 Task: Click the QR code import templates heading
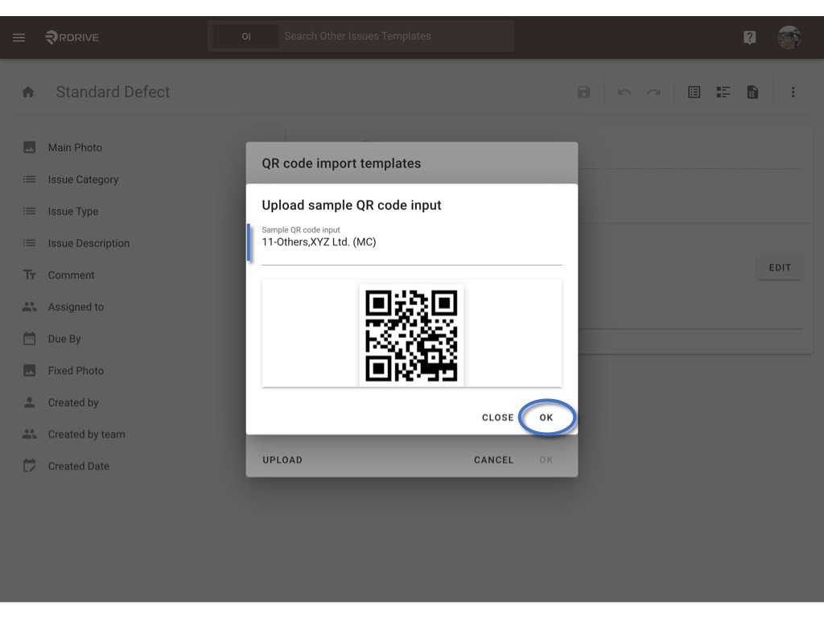tap(341, 163)
